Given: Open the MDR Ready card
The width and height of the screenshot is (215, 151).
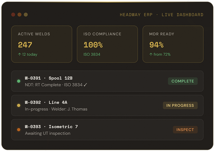Looking at the screenshot, I should [x=173, y=44].
